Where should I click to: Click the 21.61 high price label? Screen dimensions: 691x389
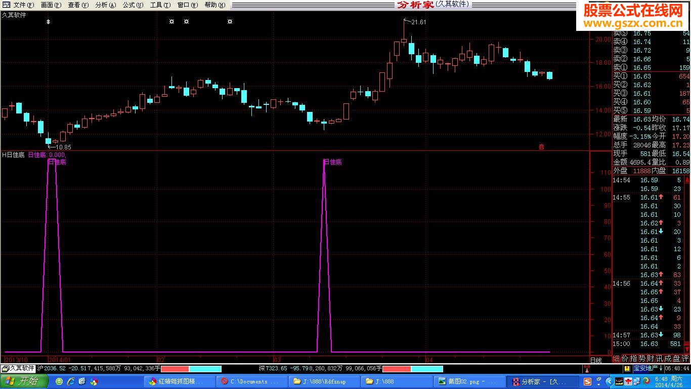click(x=419, y=22)
